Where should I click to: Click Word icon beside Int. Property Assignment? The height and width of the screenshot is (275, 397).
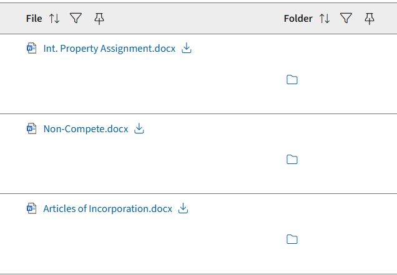pos(32,49)
